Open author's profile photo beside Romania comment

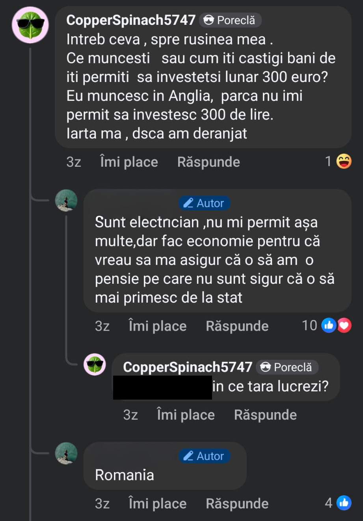tap(66, 453)
